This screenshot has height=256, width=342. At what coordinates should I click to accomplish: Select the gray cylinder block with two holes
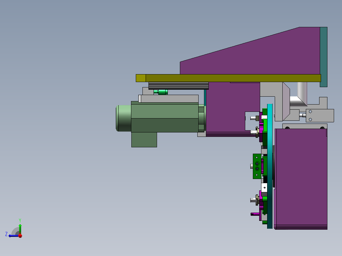pos(320,115)
